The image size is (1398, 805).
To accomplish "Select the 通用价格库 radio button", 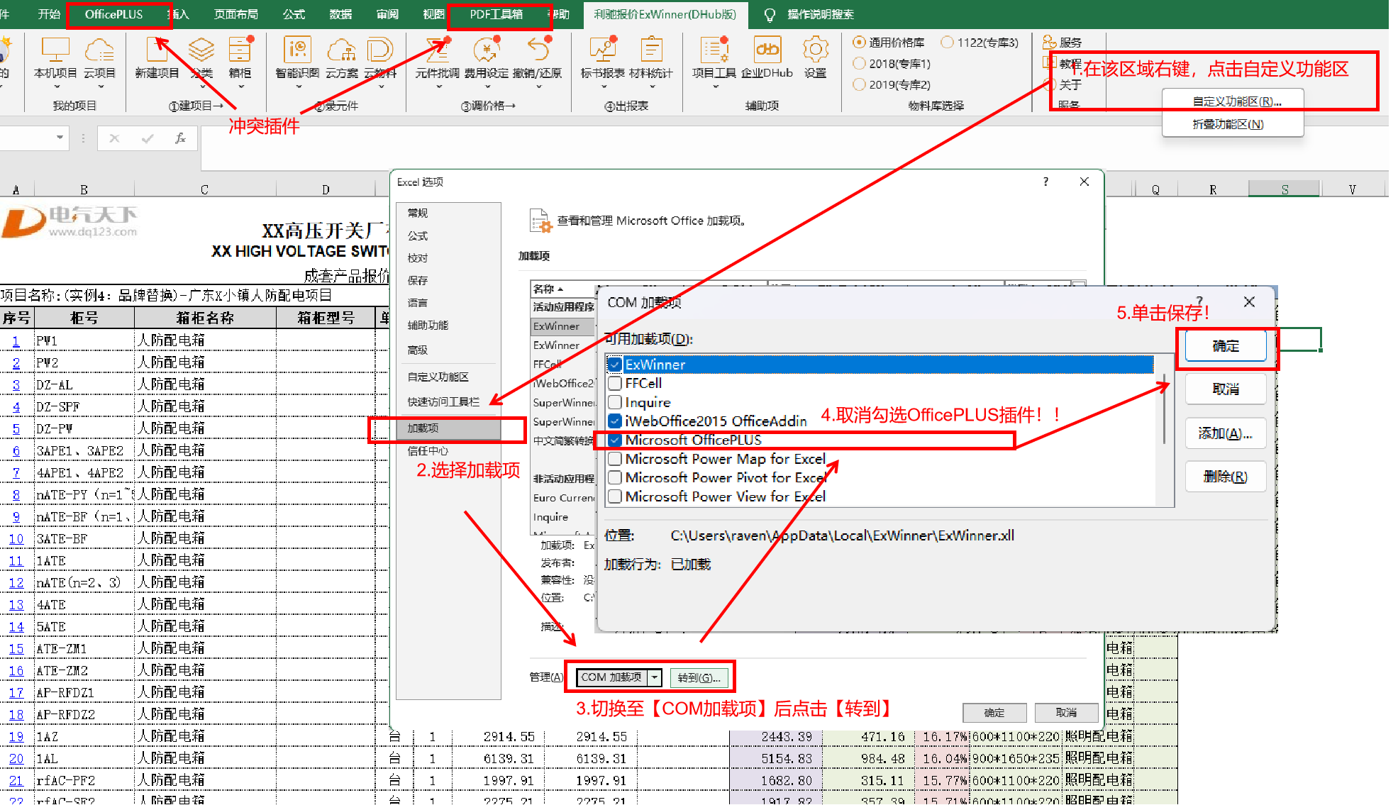I will (859, 43).
